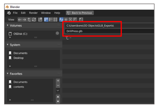Open the Edit menu
The width and height of the screenshot is (157, 108).
(23, 13)
